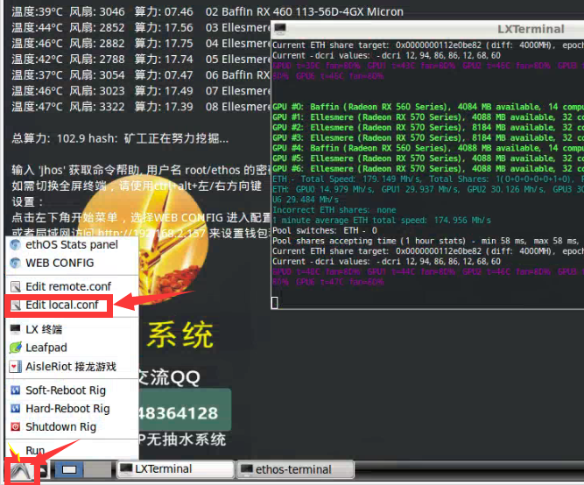Click 'ETH - Total Speed: 179.149 Mh/s' line
This screenshot has width=584, height=485.
pos(428,179)
